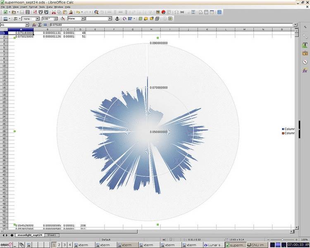Click Function Wizard icon in formula bar
The height and width of the screenshot is (248, 310).
(x=34, y=25)
